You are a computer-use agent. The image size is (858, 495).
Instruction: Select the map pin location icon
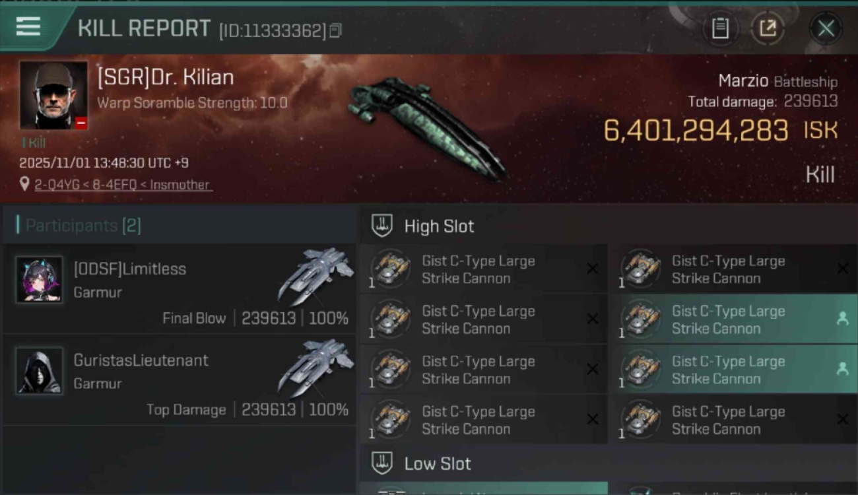click(25, 184)
